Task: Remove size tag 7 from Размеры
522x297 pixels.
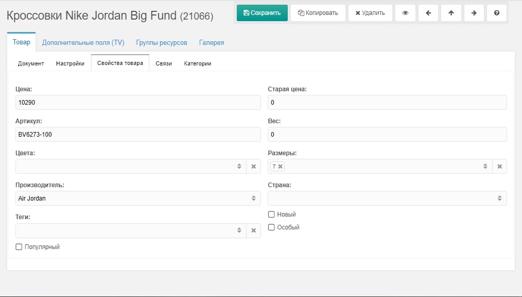Action: pyautogui.click(x=281, y=167)
